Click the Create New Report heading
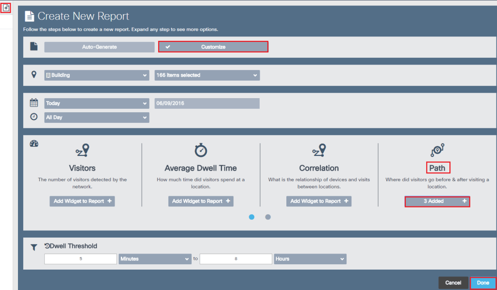This screenshot has height=290, width=497. (83, 16)
